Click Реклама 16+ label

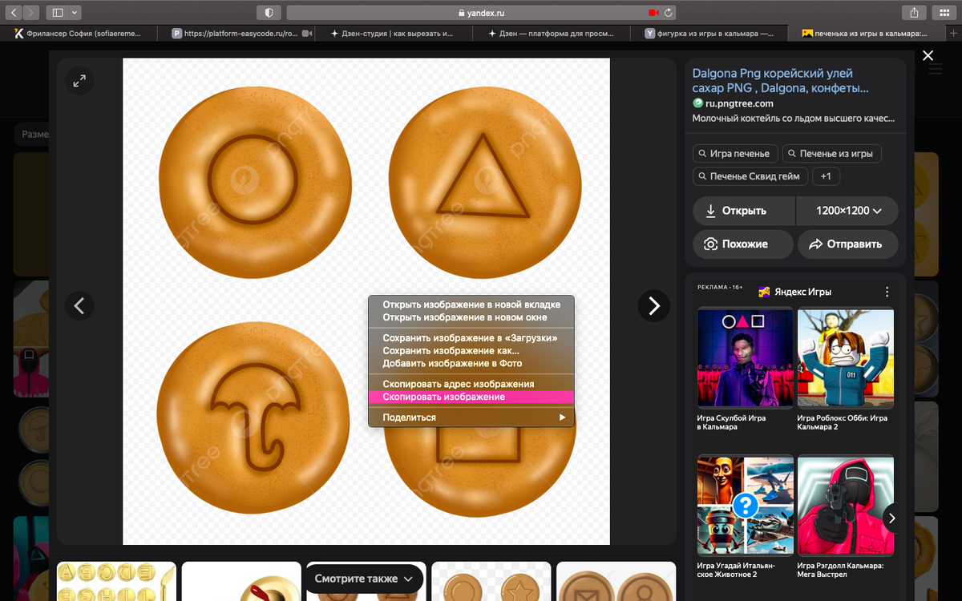pos(721,286)
